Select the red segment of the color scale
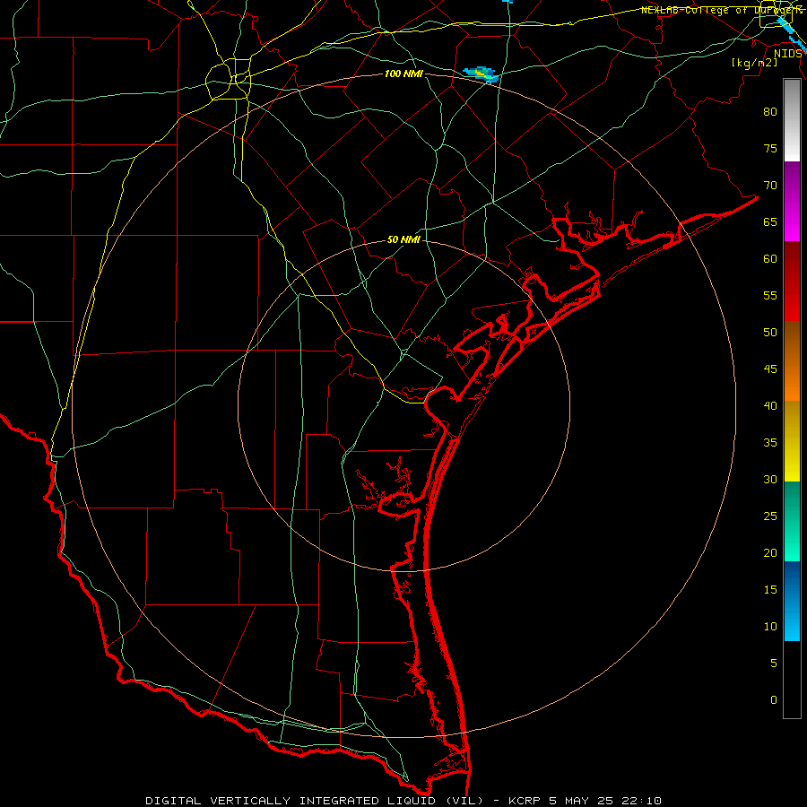This screenshot has height=807, width=807. point(792,282)
